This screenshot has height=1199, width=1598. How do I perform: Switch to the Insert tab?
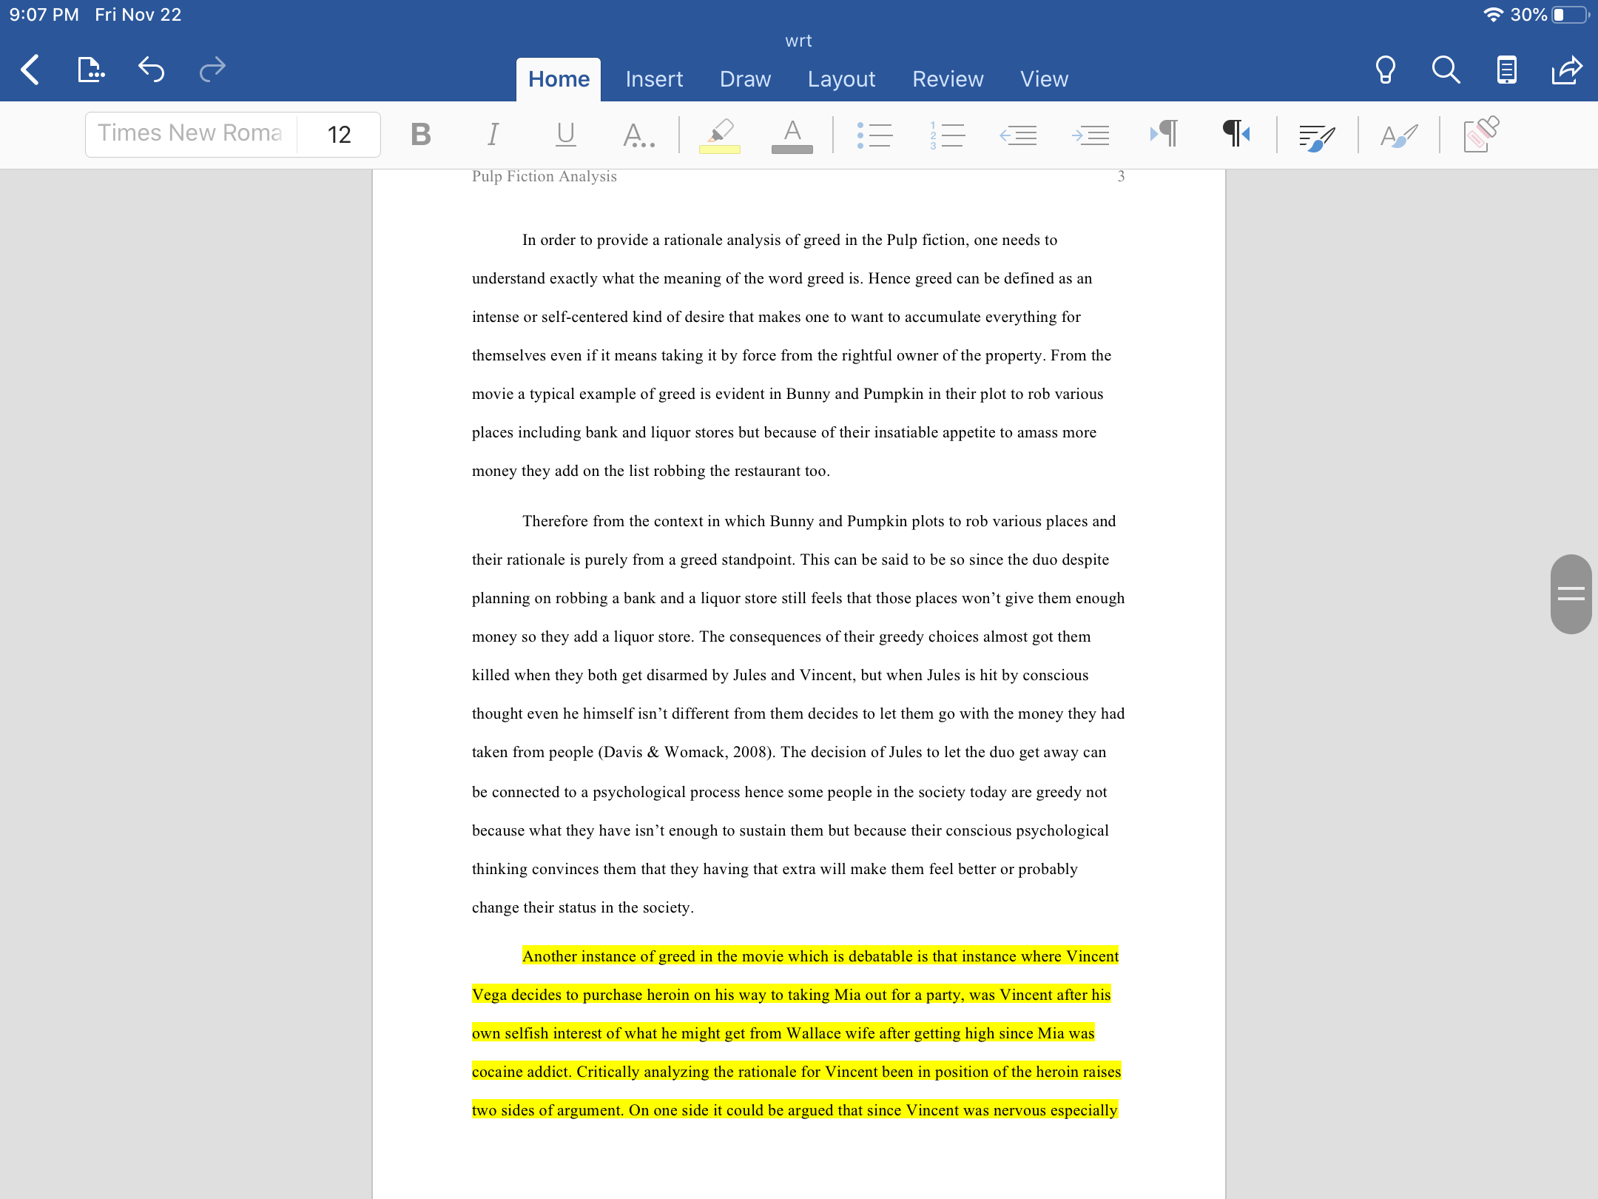tap(654, 79)
